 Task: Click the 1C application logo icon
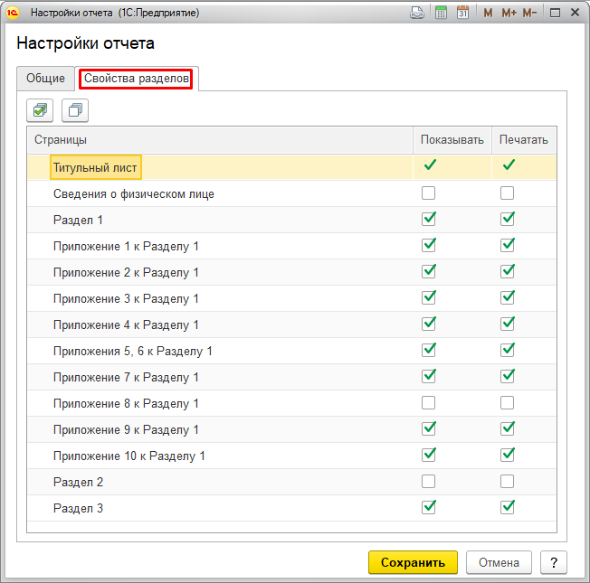13,14
